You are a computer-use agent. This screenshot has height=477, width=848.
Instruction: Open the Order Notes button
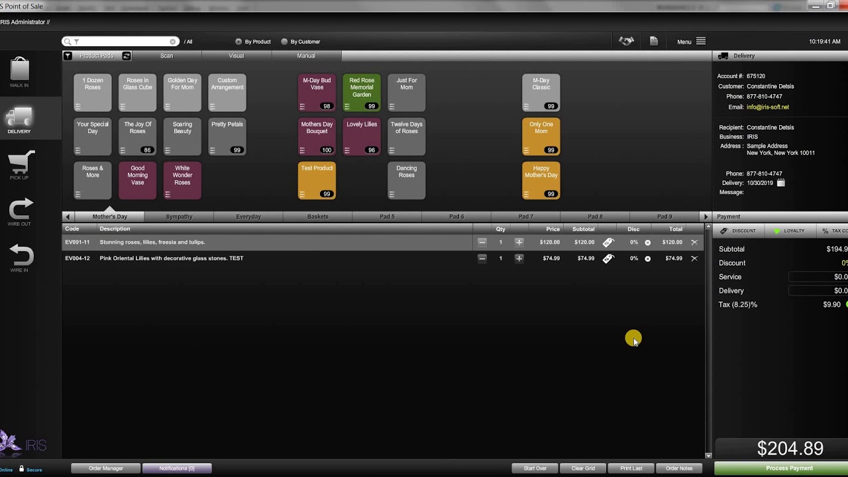679,468
